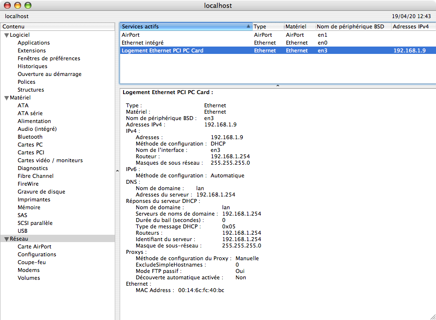
Task: Select ATA under Matériel
Action: pos(23,105)
